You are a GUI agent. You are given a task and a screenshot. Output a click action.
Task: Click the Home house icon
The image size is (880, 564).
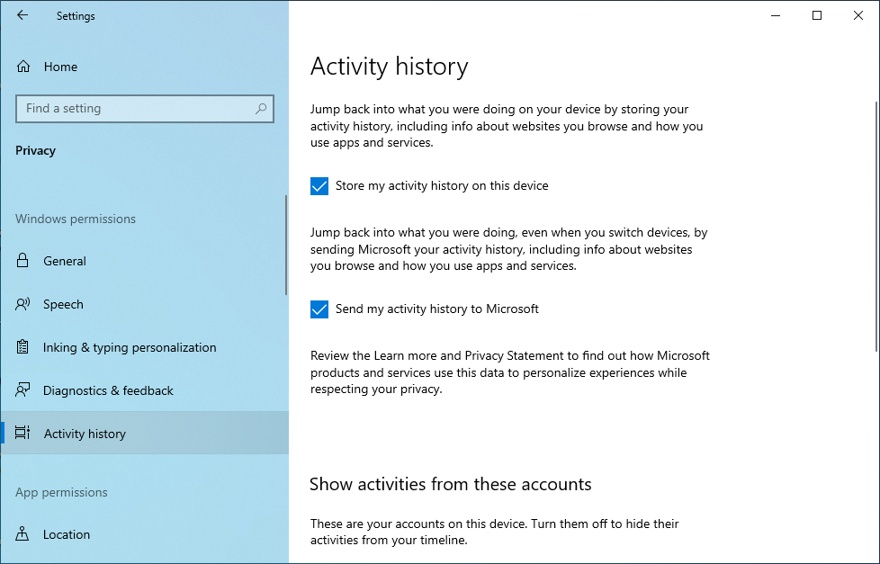(x=23, y=67)
